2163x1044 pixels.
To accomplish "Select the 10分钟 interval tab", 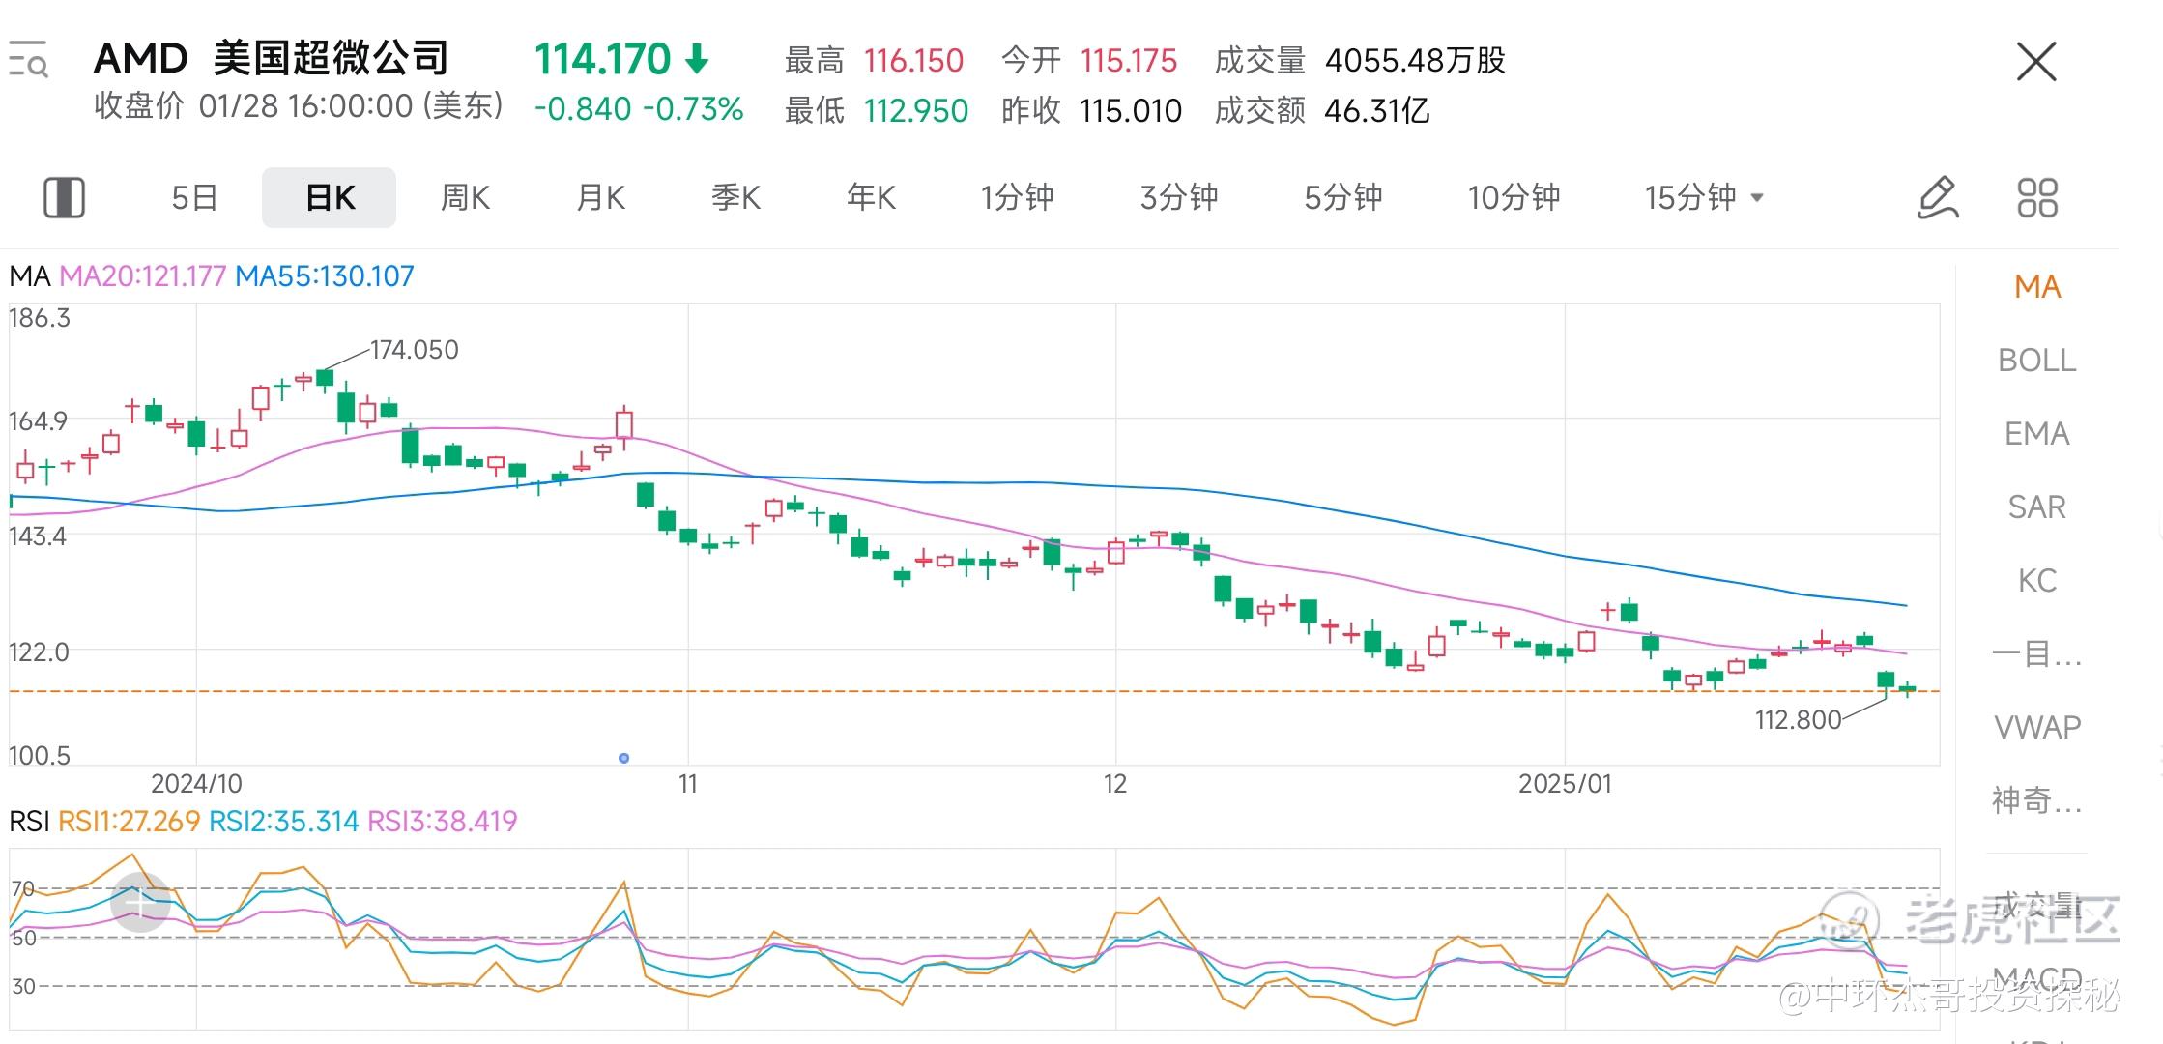I will (1514, 197).
